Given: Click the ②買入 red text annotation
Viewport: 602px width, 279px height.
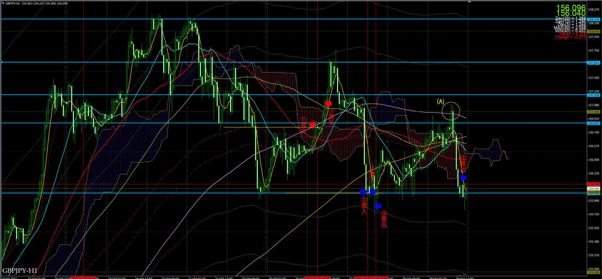Looking at the screenshot, I should pyautogui.click(x=364, y=206).
